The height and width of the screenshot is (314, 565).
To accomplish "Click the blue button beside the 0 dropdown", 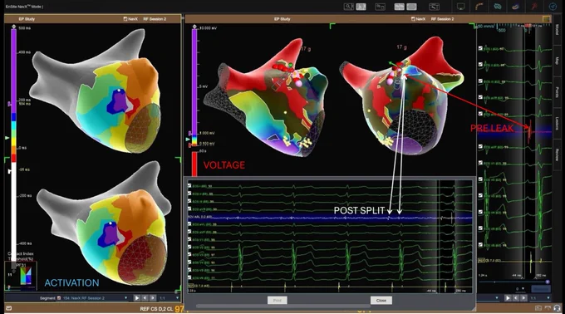I will (541, 289).
